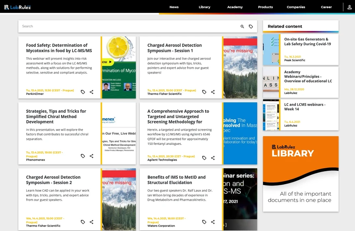Viewport: 355px width, 231px height.
Task: Open the News menu
Action: point(174,7)
